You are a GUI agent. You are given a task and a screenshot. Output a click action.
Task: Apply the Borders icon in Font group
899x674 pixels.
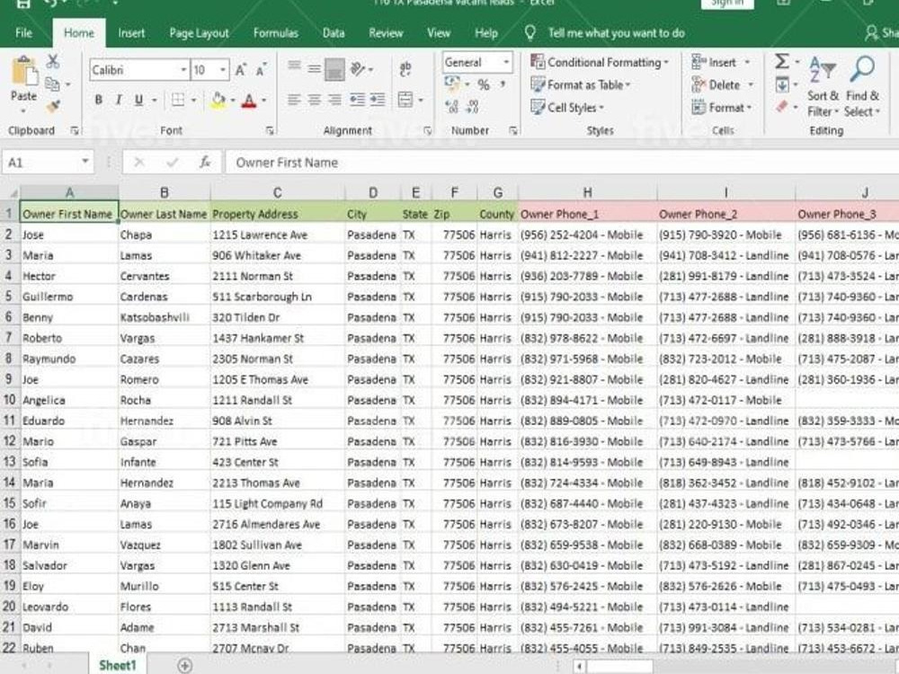pos(178,101)
